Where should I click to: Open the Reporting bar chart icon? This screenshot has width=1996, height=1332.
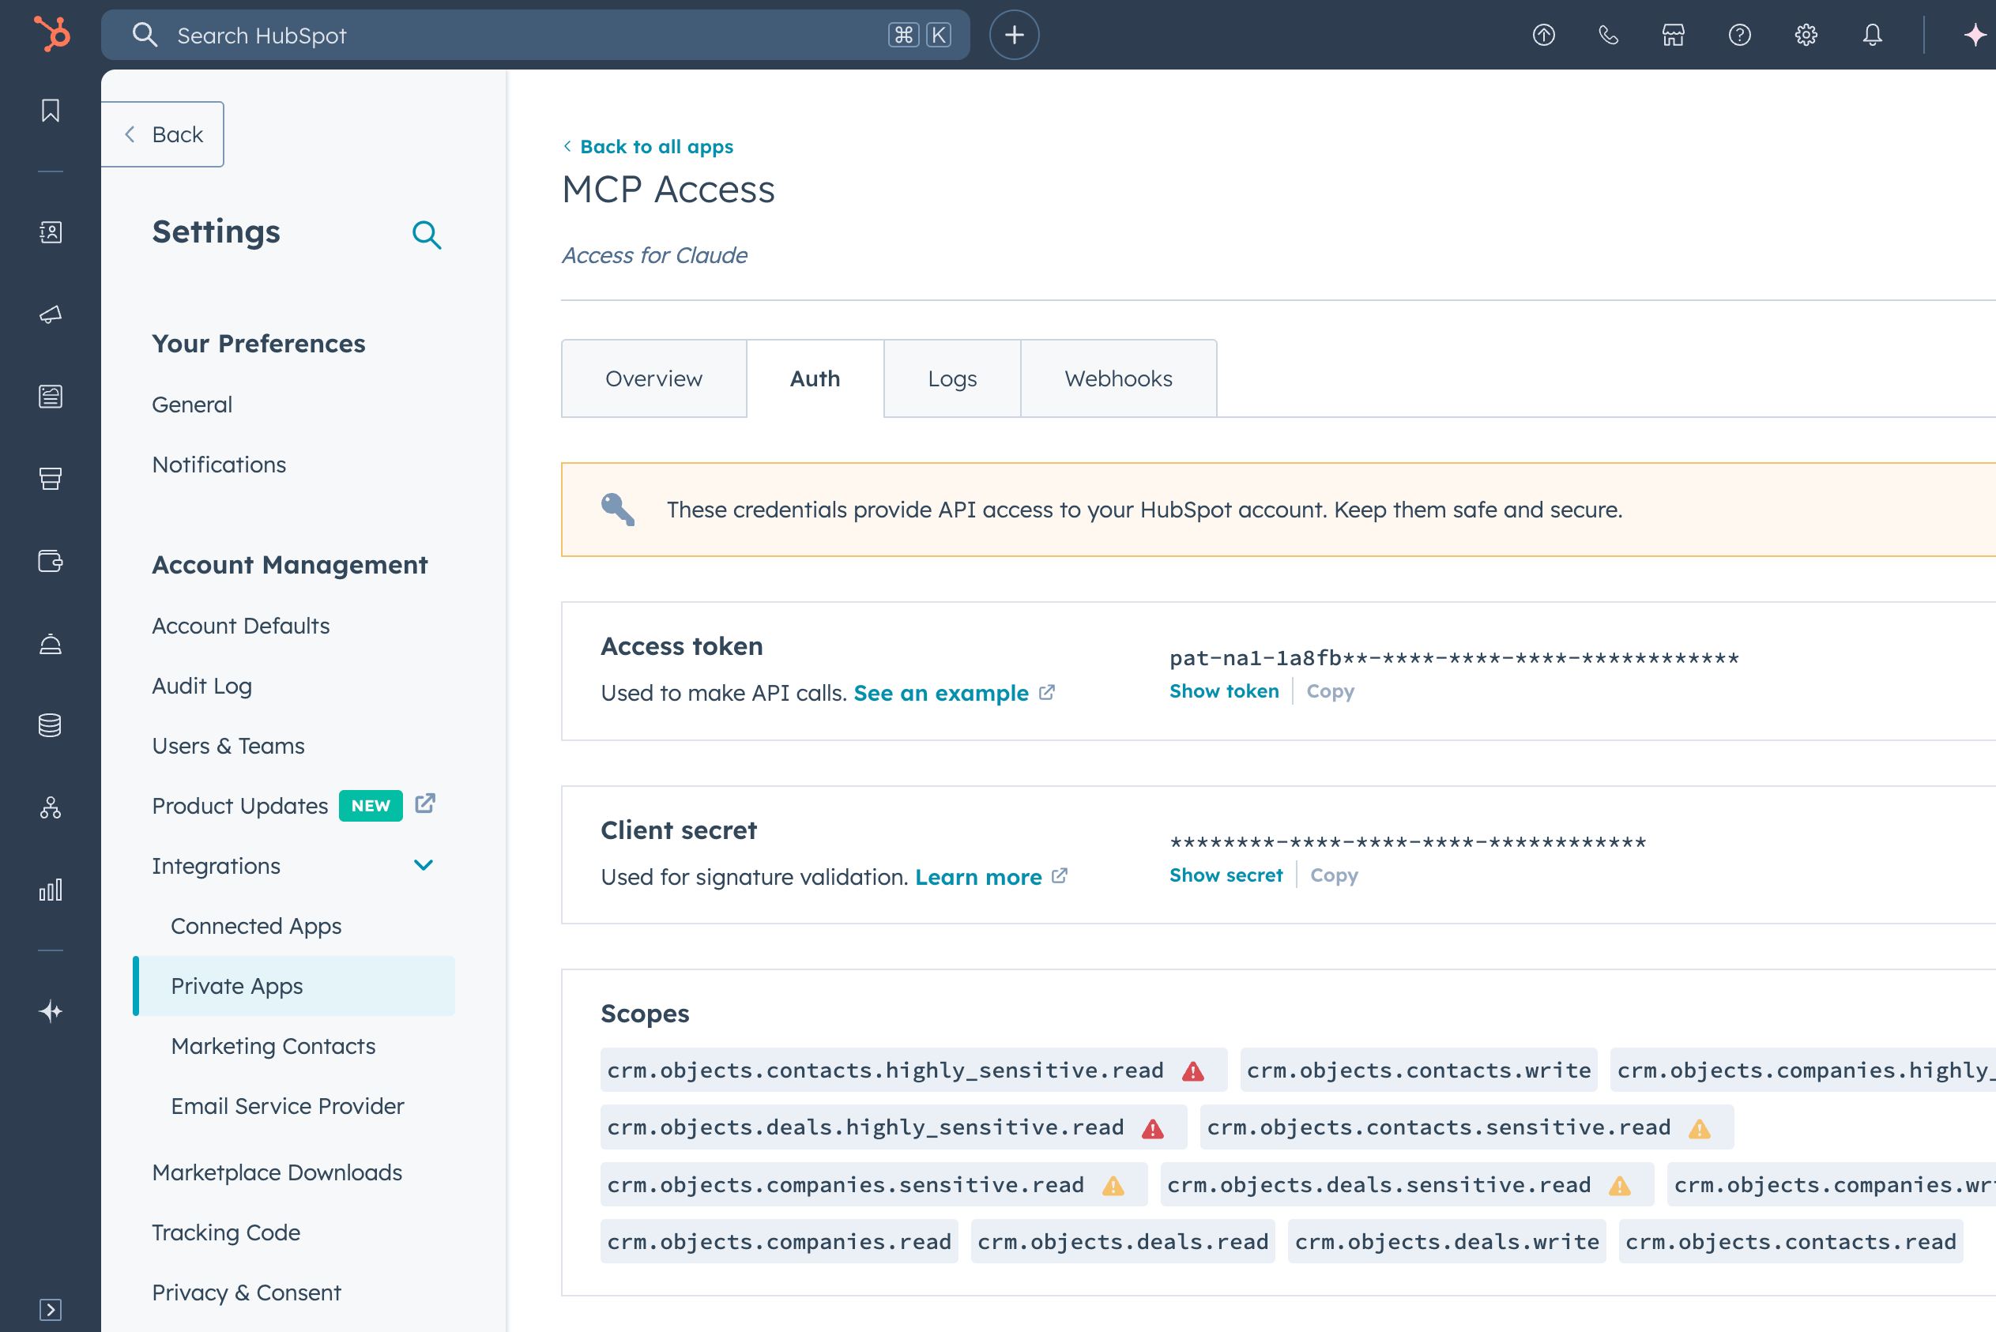coord(50,890)
